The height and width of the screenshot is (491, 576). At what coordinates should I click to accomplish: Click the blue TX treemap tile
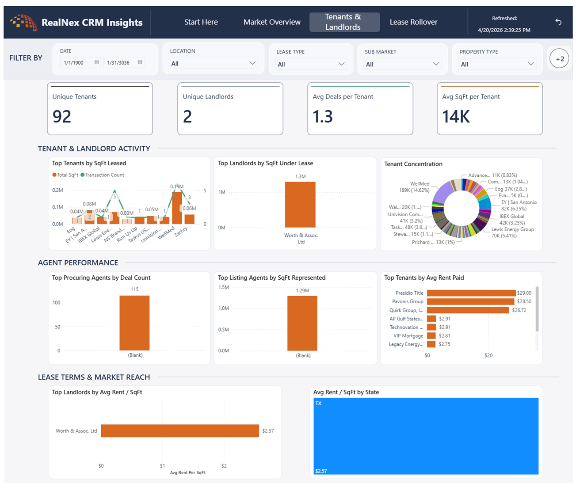(x=426, y=436)
